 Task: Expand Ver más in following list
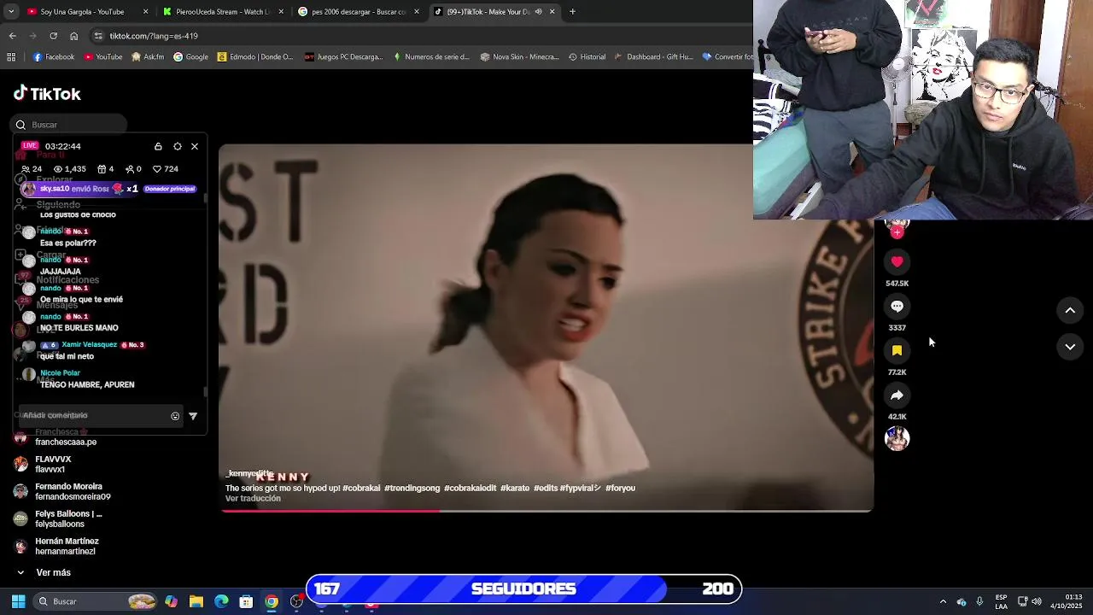pos(44,573)
